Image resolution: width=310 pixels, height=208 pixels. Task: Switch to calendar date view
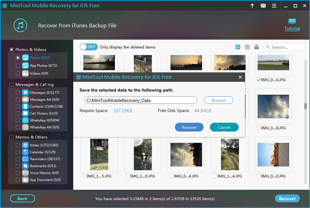247,47
